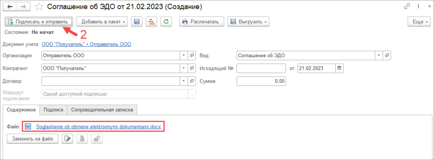
Task: Save the document with the floppy disk icon
Action: (136, 22)
